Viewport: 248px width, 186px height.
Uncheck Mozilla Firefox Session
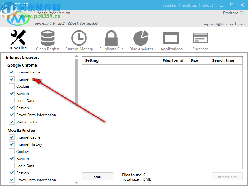(x=12, y=173)
